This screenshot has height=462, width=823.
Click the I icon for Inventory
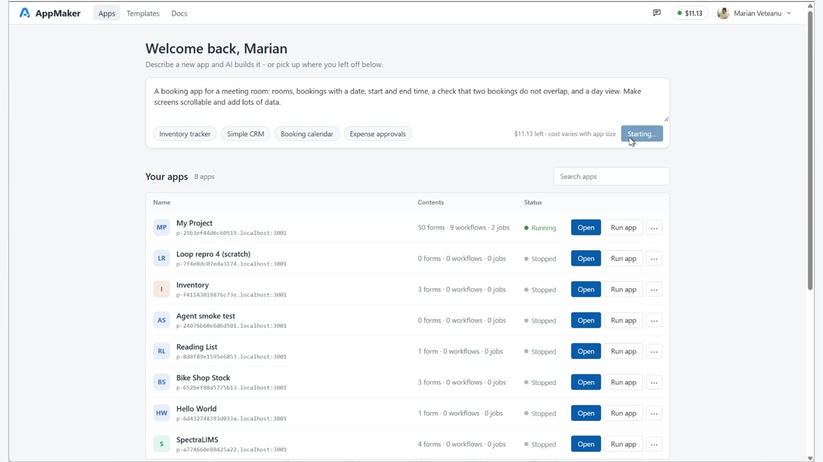[x=161, y=289]
